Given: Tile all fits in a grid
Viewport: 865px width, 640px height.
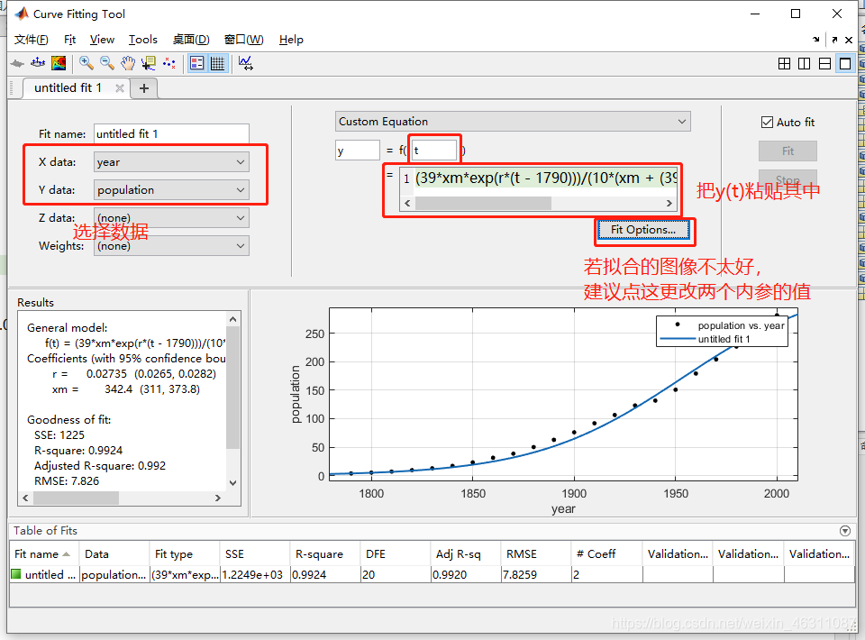Looking at the screenshot, I should pos(784,64).
